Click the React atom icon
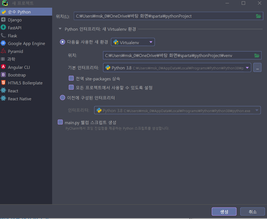This screenshot has width=267, height=219. click(3, 90)
